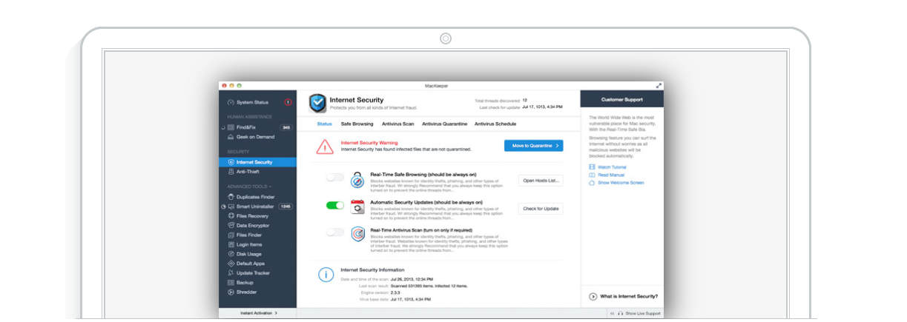
Task: Click Instant Activation at sidebar bottom
Action: click(x=257, y=313)
